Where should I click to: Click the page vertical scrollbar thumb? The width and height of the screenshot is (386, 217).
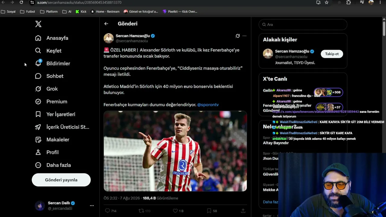(x=384, y=28)
